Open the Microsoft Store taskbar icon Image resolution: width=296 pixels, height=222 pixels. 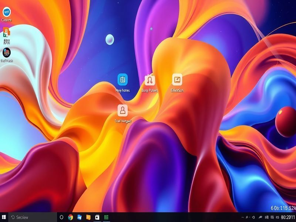97,217
